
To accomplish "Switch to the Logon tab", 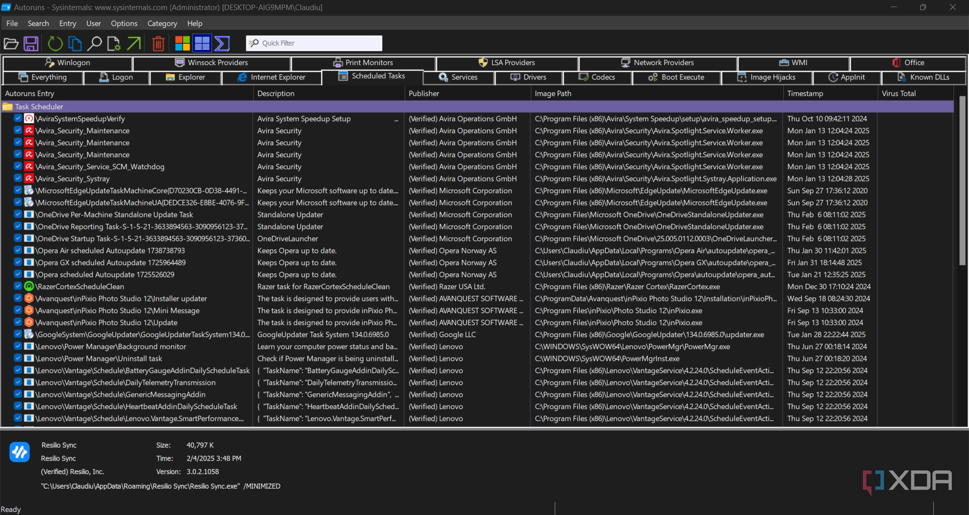I will [117, 77].
